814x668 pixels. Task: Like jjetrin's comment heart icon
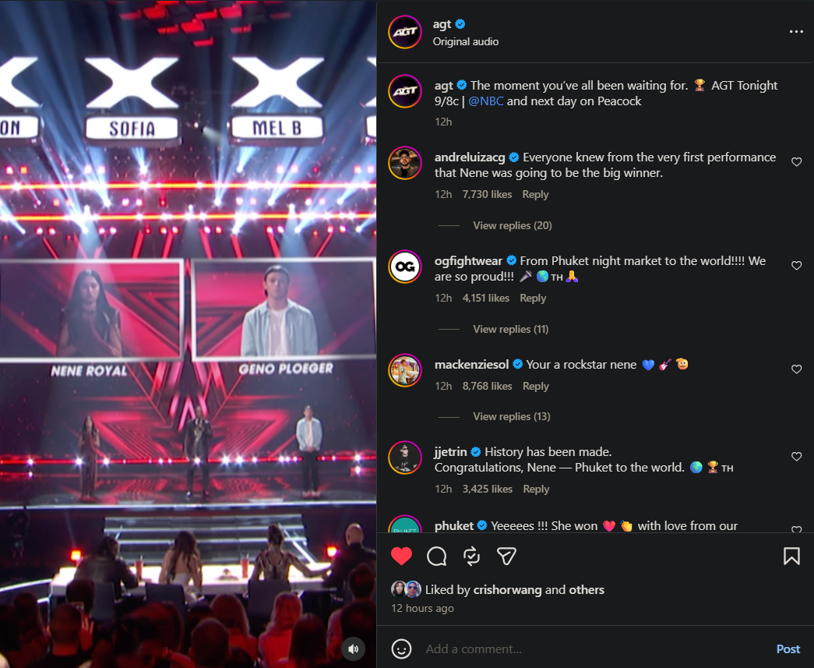pyautogui.click(x=796, y=457)
